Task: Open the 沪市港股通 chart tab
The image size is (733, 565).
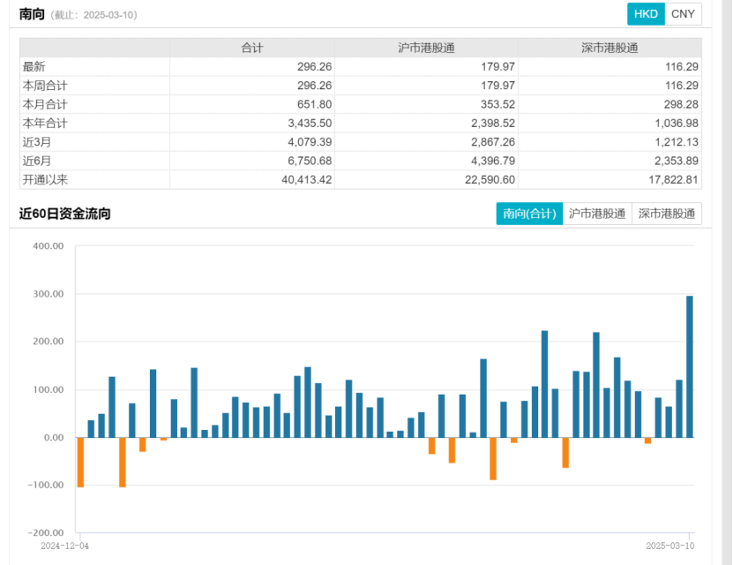Action: pos(597,214)
